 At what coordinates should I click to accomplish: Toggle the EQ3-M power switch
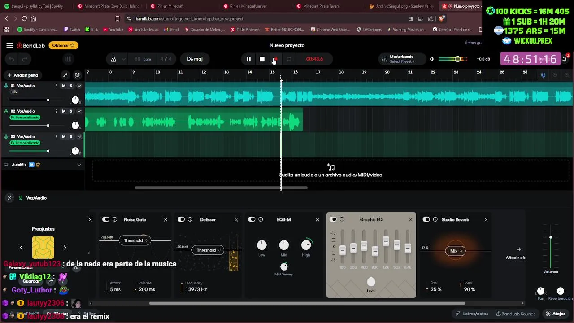(x=252, y=219)
